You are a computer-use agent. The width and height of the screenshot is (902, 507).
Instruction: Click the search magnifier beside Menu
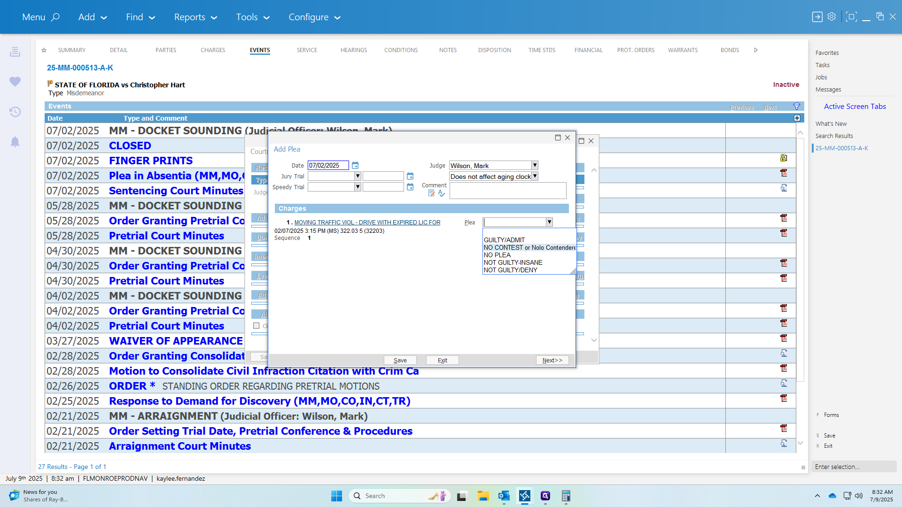[x=55, y=17]
